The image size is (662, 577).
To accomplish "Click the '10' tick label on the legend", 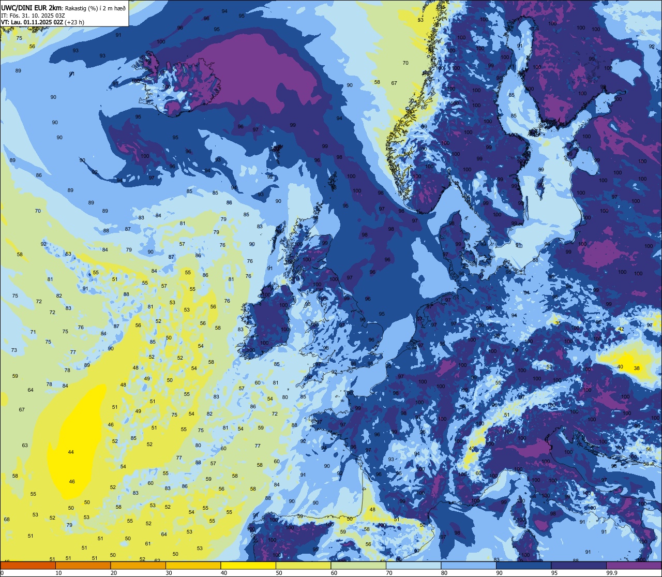I will [58, 573].
